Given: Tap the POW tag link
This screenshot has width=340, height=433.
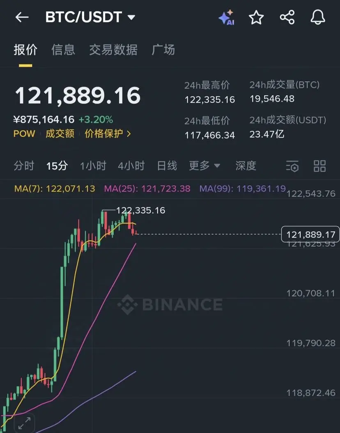Looking at the screenshot, I should (x=24, y=134).
